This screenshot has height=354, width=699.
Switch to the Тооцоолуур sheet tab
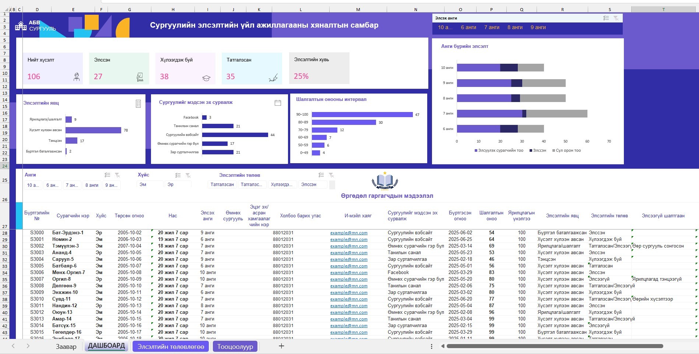(235, 346)
